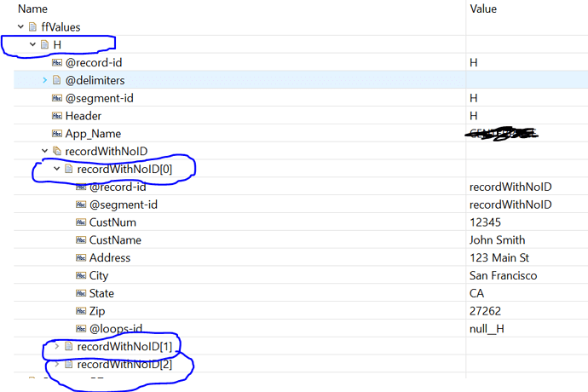Click the string icon beside Header
588x392 pixels.
coord(57,116)
